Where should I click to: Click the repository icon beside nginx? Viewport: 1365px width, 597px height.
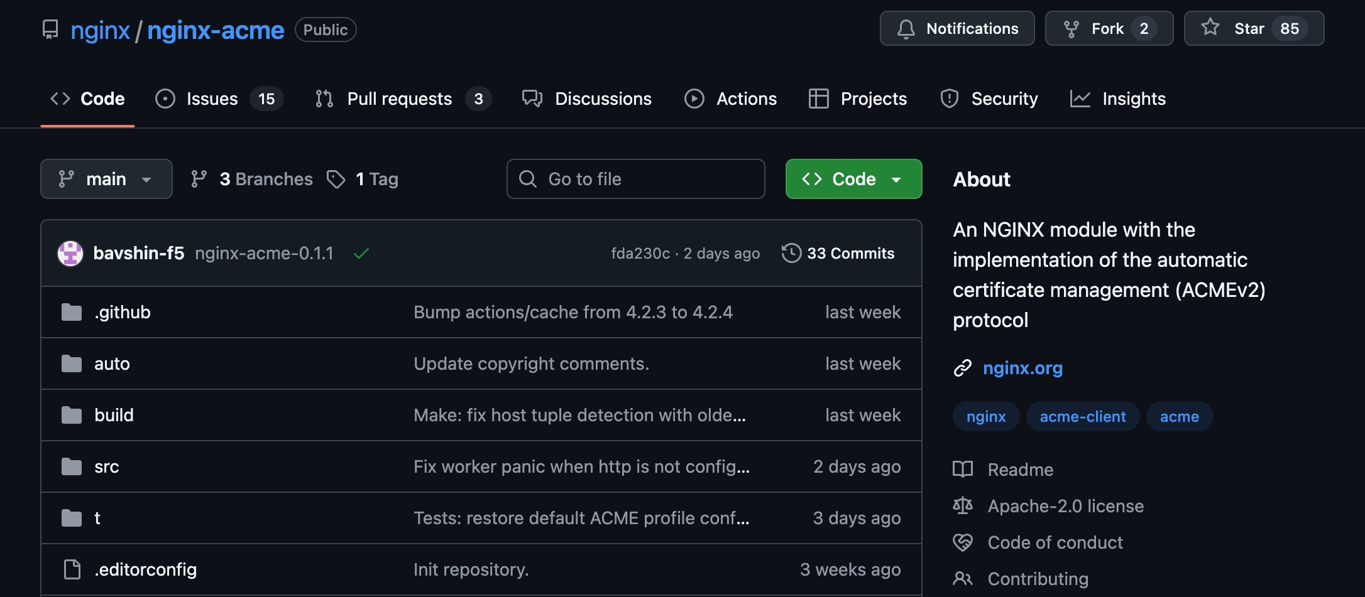(x=50, y=30)
